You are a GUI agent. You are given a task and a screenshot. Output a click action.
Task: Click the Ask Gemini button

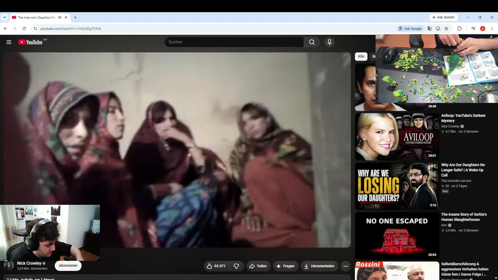pyautogui.click(x=443, y=17)
